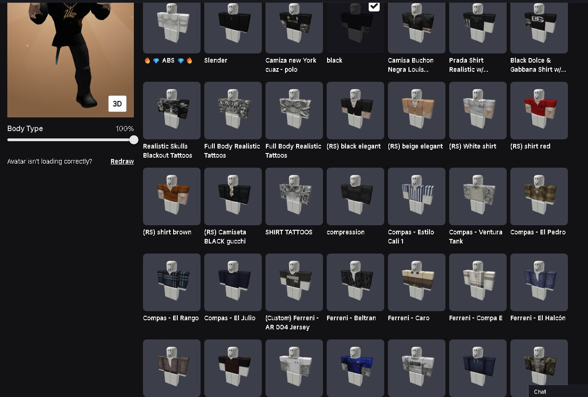Viewport: 588px width, 397px height.
Task: Select (RS) black elegant thumbnail
Action: pyautogui.click(x=355, y=111)
